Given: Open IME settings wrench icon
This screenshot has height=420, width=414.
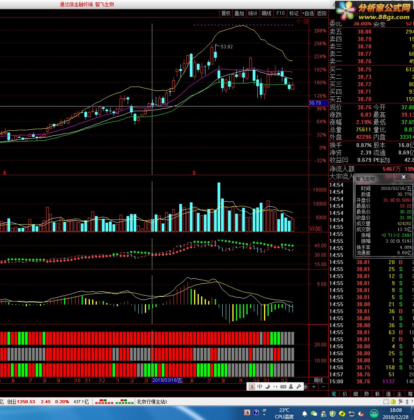Looking at the screenshot, I should pos(299,386).
